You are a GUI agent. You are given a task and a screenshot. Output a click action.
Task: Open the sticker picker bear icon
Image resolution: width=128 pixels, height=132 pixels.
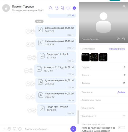click(14, 129)
